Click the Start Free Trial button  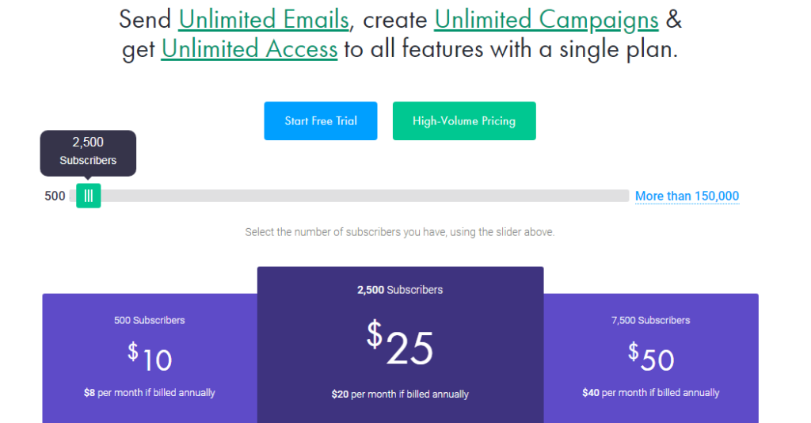[321, 121]
